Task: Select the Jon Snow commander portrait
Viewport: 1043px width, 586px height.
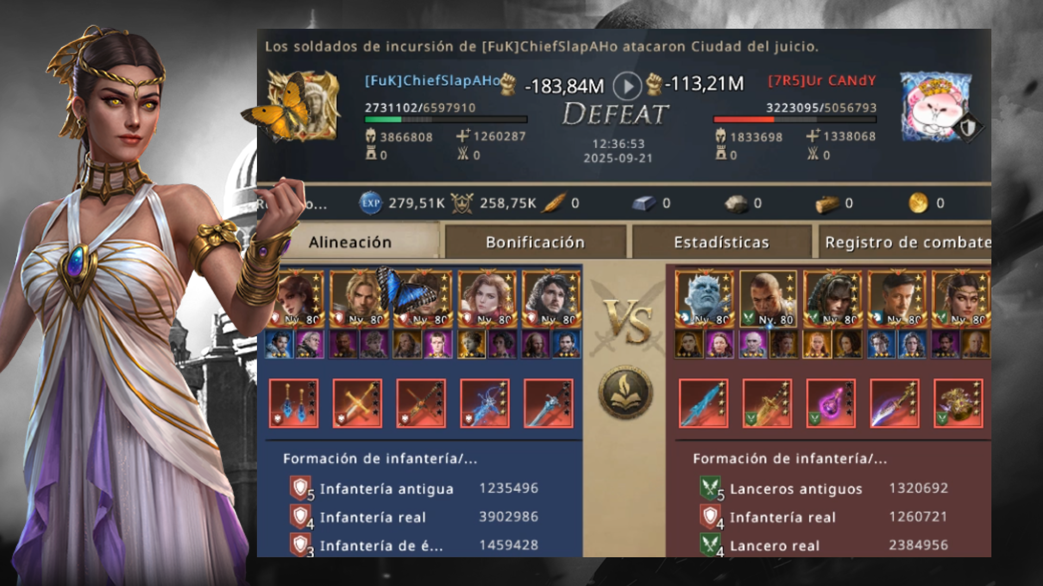Action: coord(550,299)
